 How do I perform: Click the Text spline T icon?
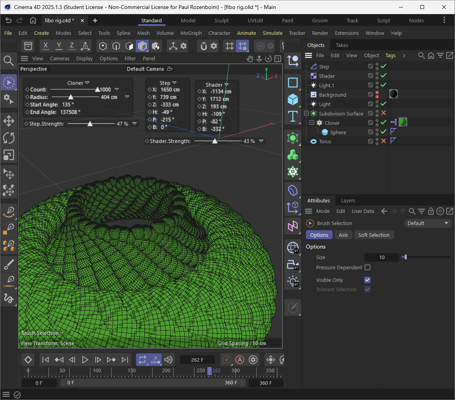[293, 117]
